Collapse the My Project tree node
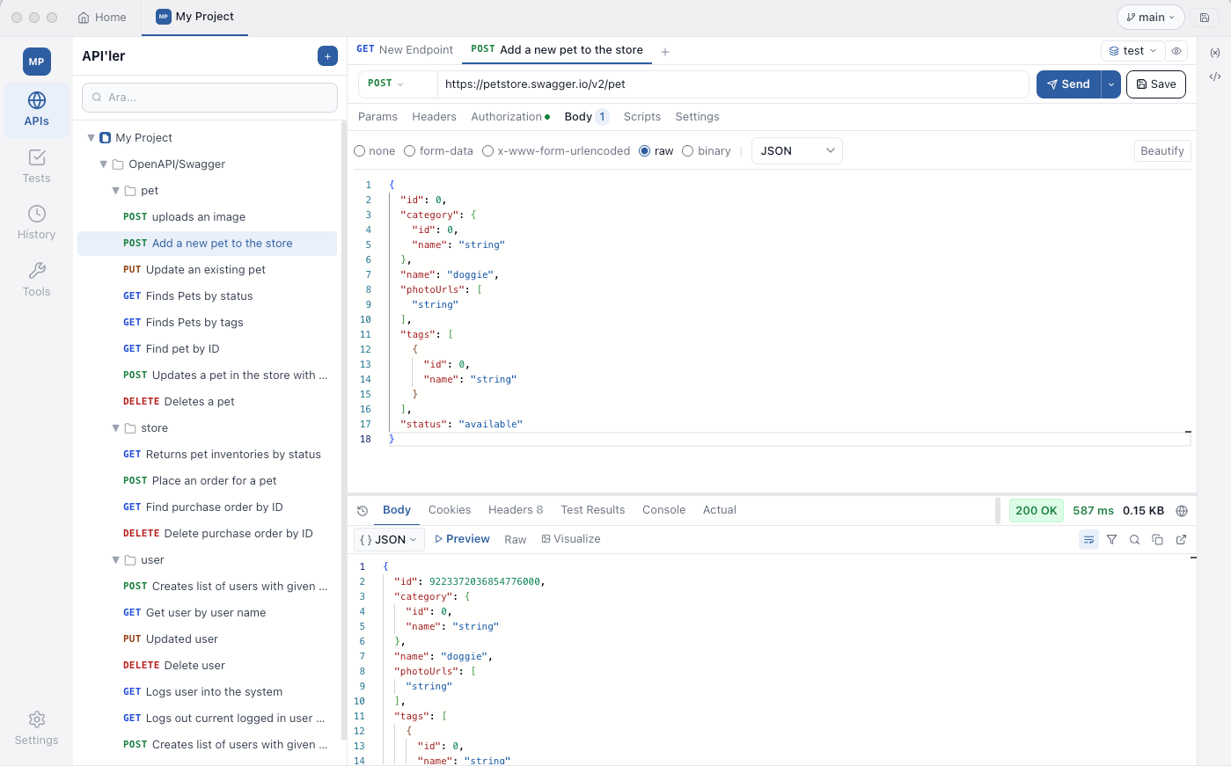 click(x=91, y=138)
